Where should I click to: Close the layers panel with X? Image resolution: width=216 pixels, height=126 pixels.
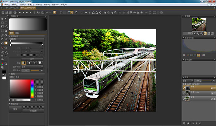(214, 77)
